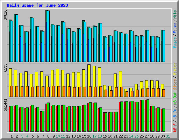Click the green kB Out bar for day 19
Viewport: 179px width, 140px height.
coord(106,122)
